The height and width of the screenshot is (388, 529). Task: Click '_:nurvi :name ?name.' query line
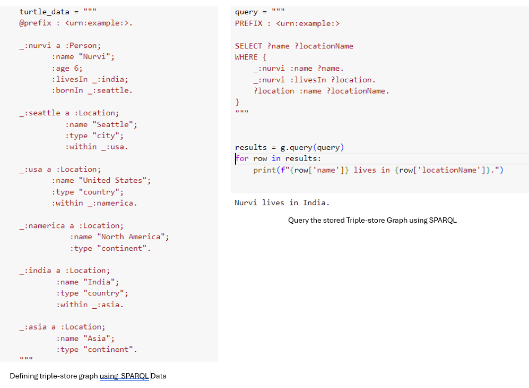tap(299, 69)
